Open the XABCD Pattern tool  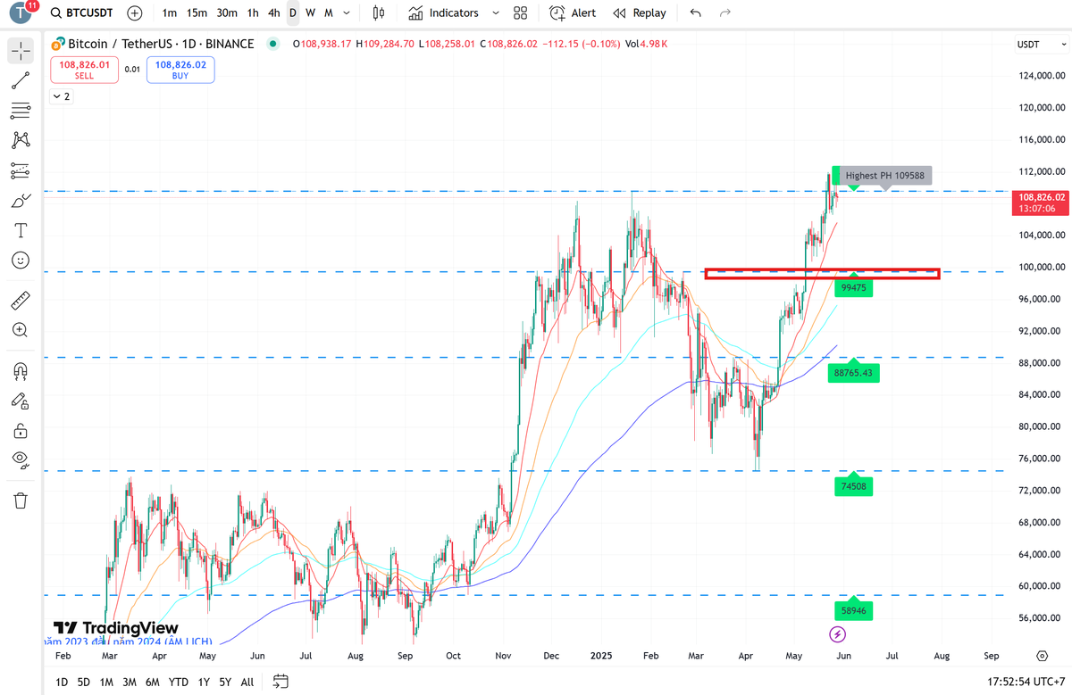20,140
